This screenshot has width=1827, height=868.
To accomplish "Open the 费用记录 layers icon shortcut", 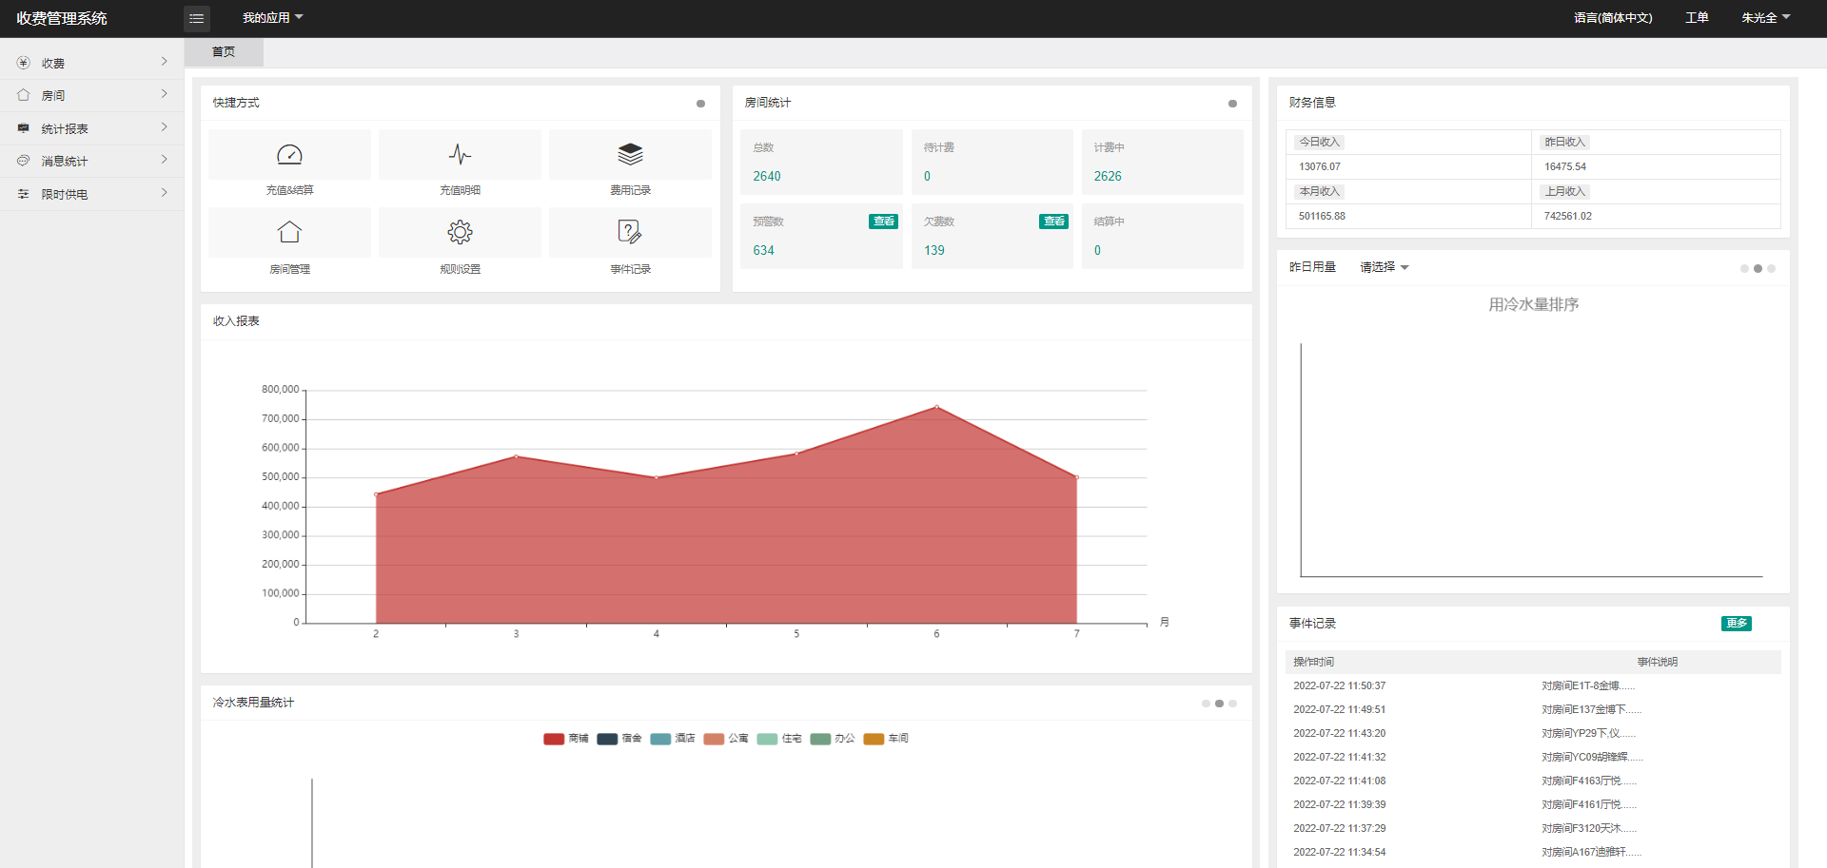I will click(x=630, y=154).
